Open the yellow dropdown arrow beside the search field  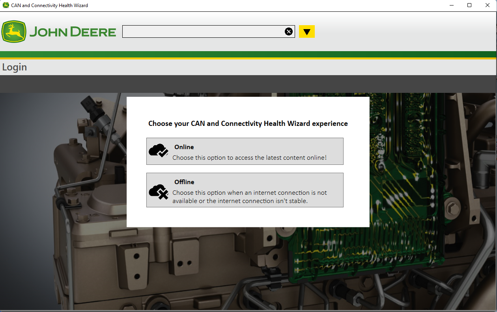tap(306, 31)
